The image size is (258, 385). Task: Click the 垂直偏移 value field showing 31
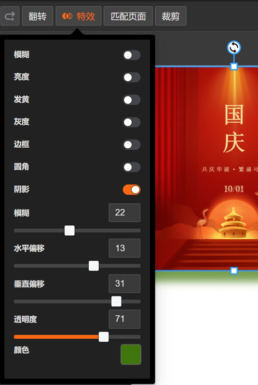(x=125, y=284)
